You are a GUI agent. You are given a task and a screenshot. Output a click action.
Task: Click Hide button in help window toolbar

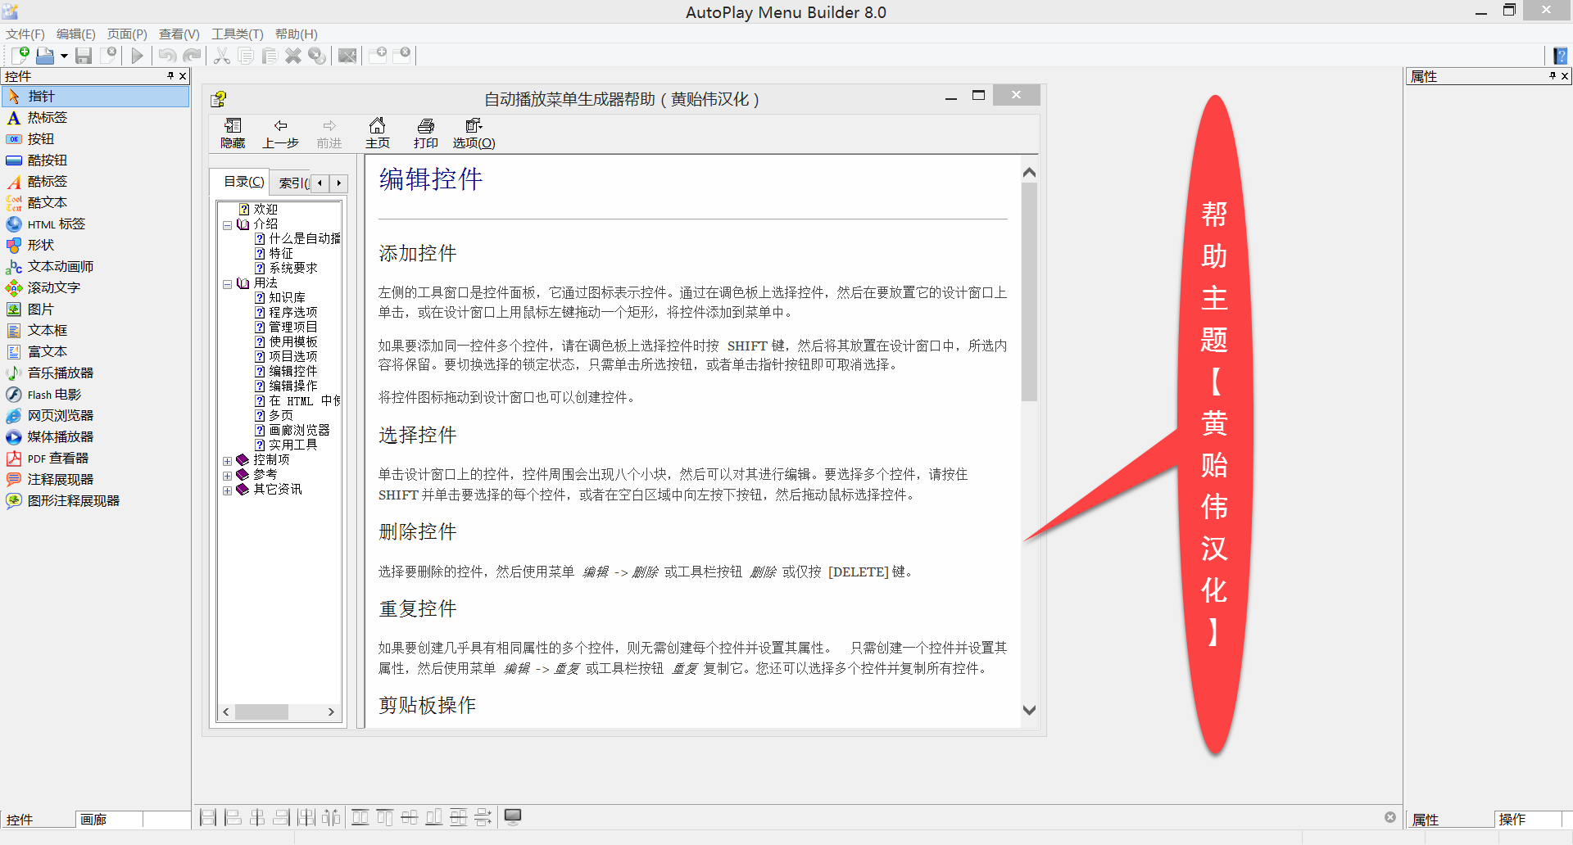coord(233,133)
